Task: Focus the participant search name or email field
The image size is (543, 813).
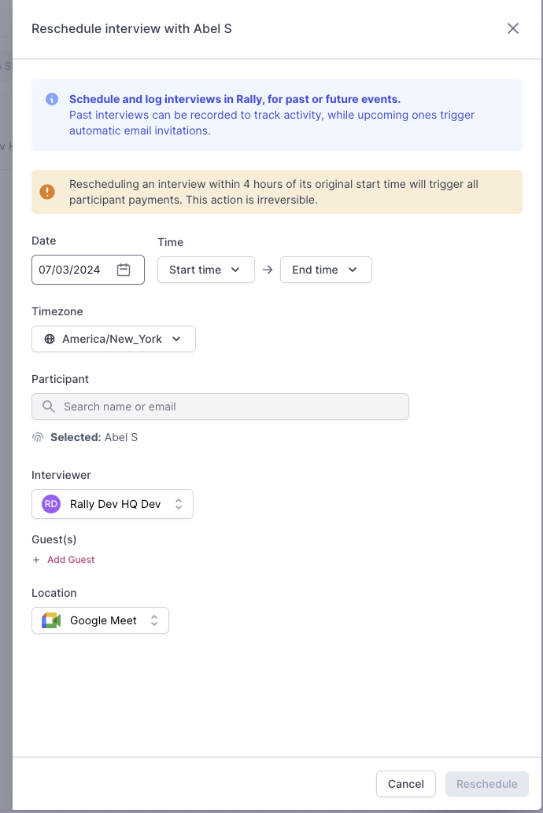Action: (x=228, y=406)
